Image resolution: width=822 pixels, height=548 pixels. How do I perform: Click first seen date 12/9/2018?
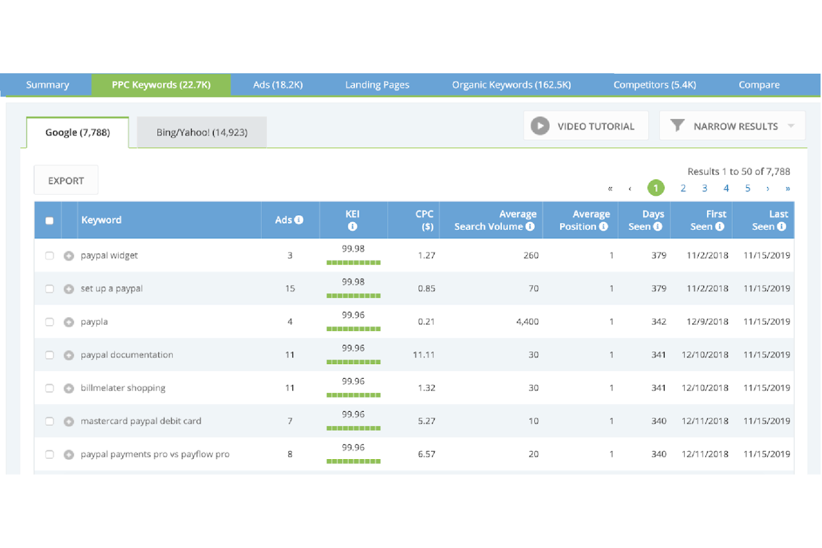point(707,321)
